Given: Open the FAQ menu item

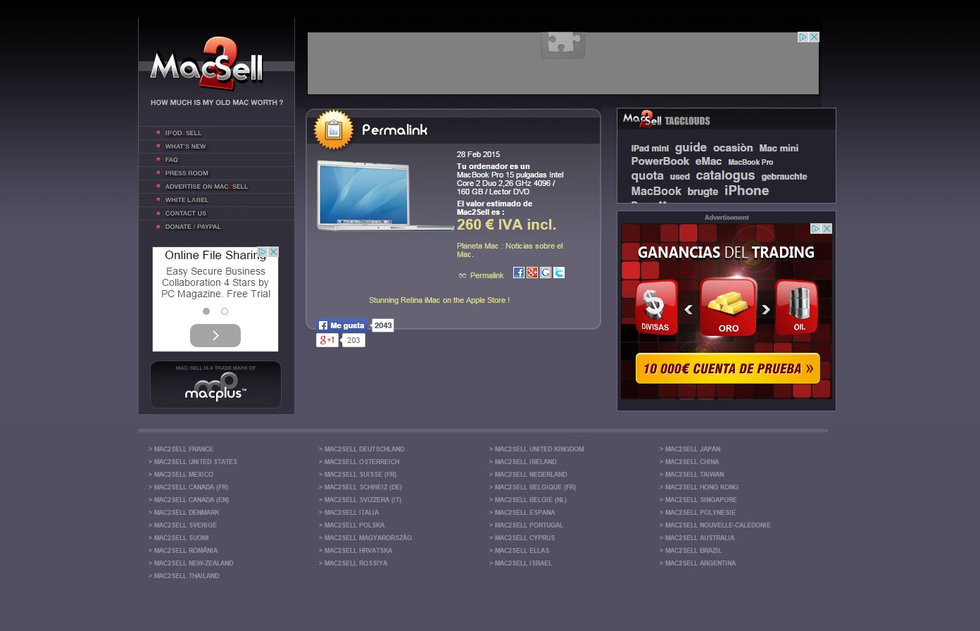Looking at the screenshot, I should (172, 160).
